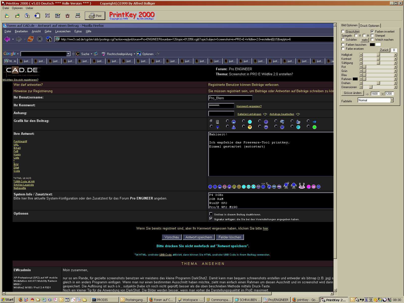Switch to the SCHRAUBEN taskbar button

[247, 300]
